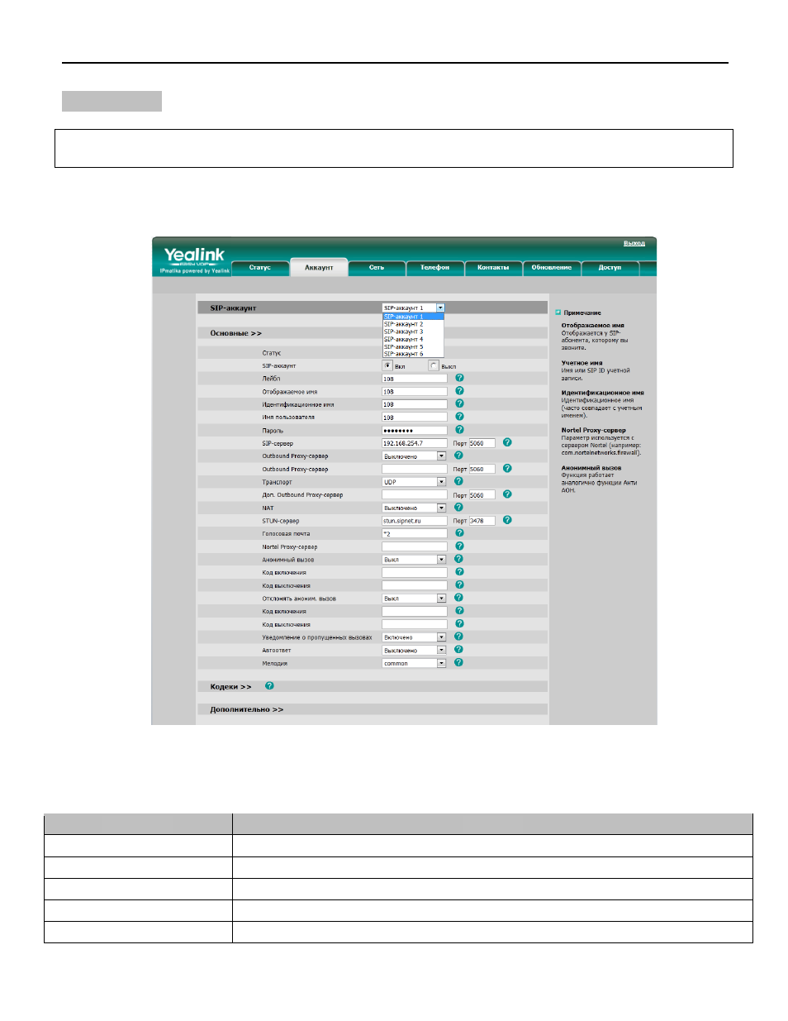The height and width of the screenshot is (1021, 788).
Task: Click the SIP-сервер address input field
Action: pos(414,443)
